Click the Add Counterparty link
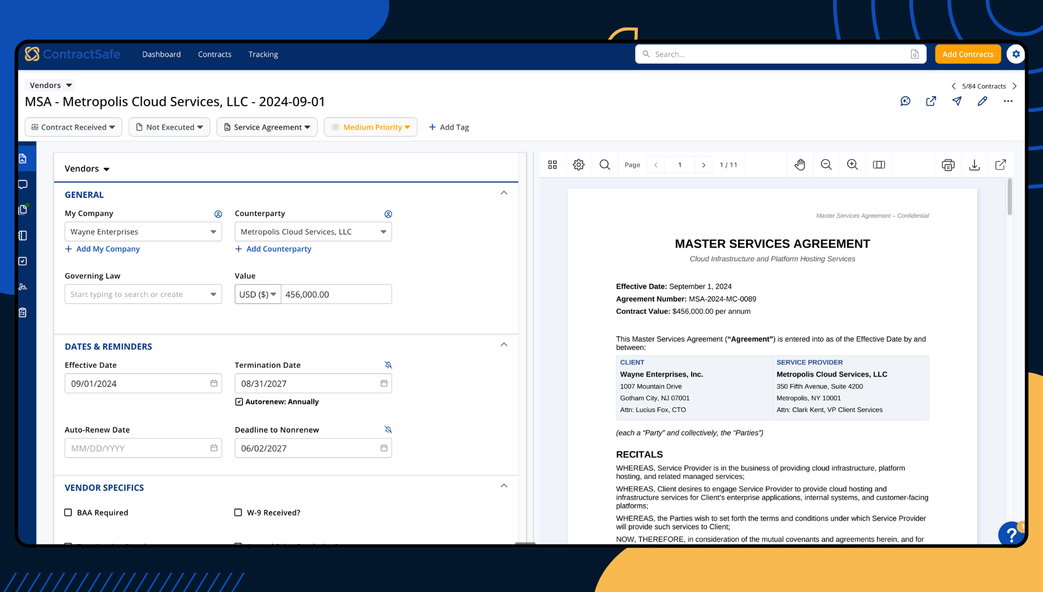This screenshot has height=592, width=1043. coord(273,249)
